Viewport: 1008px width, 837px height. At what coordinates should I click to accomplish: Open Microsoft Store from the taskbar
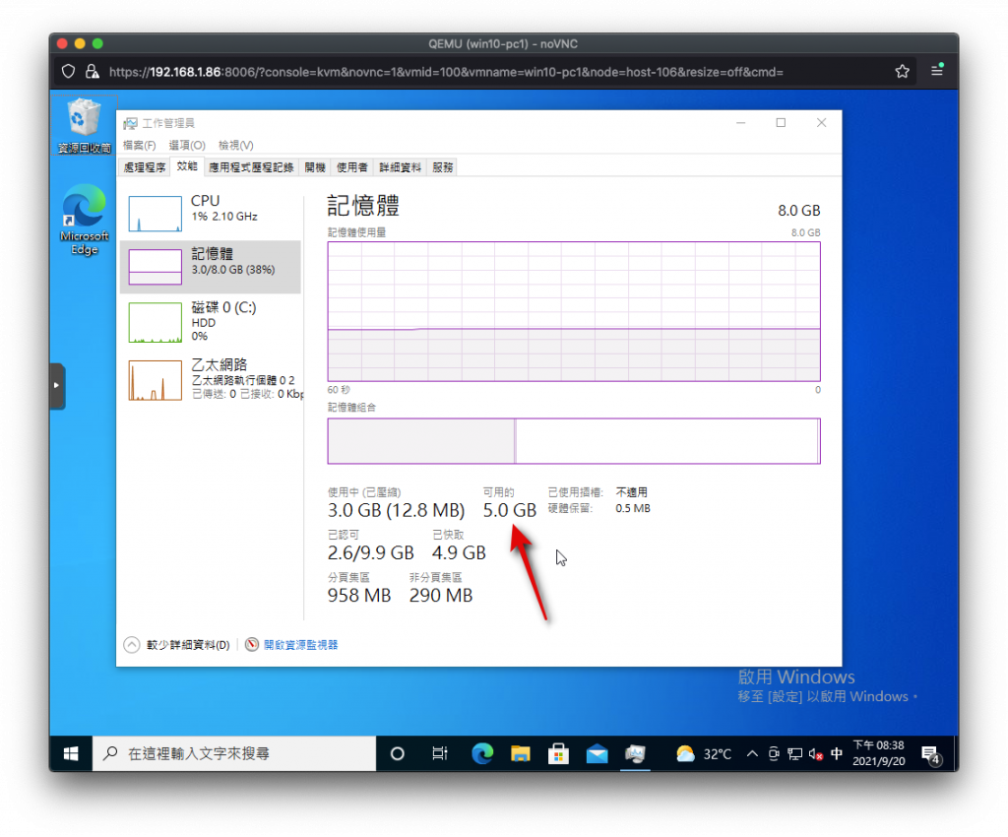pyautogui.click(x=558, y=753)
